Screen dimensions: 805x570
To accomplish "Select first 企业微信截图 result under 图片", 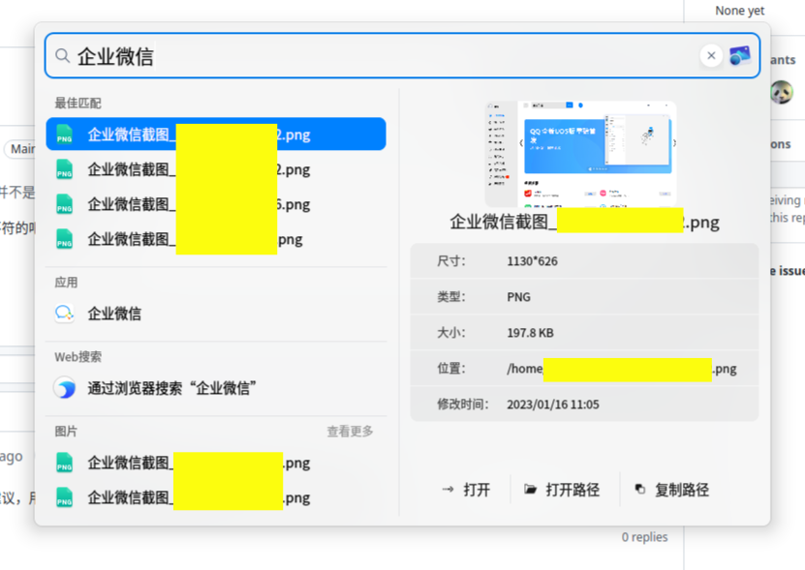I will (216, 463).
